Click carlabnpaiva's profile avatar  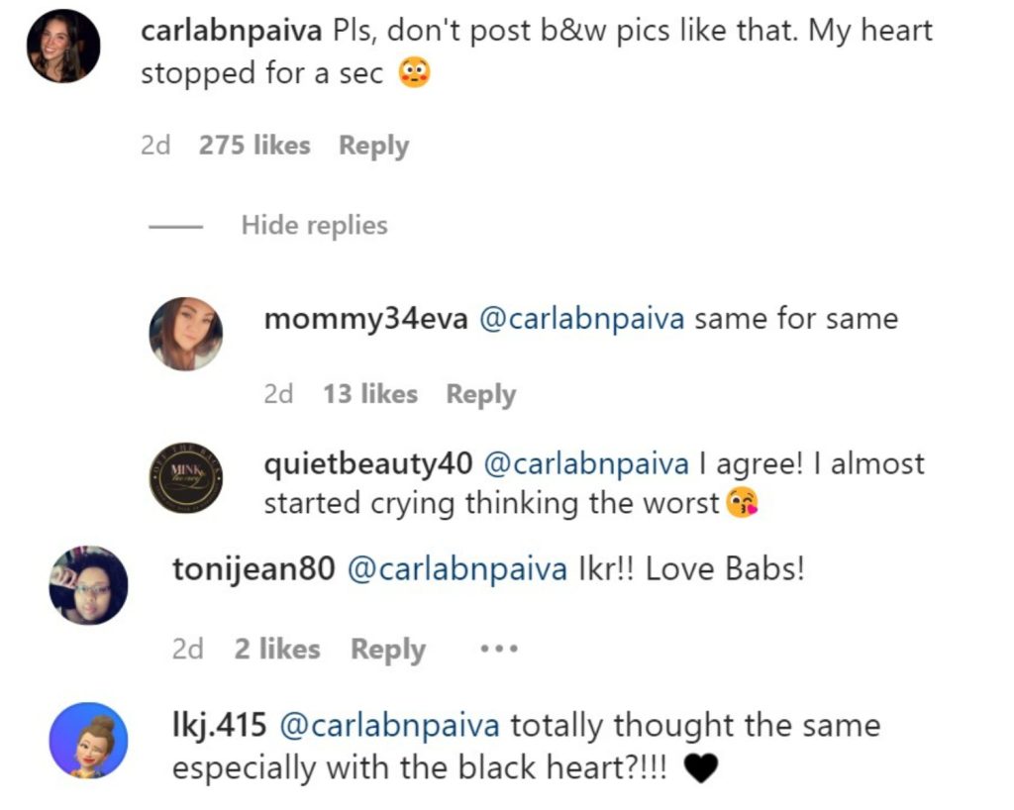point(63,47)
